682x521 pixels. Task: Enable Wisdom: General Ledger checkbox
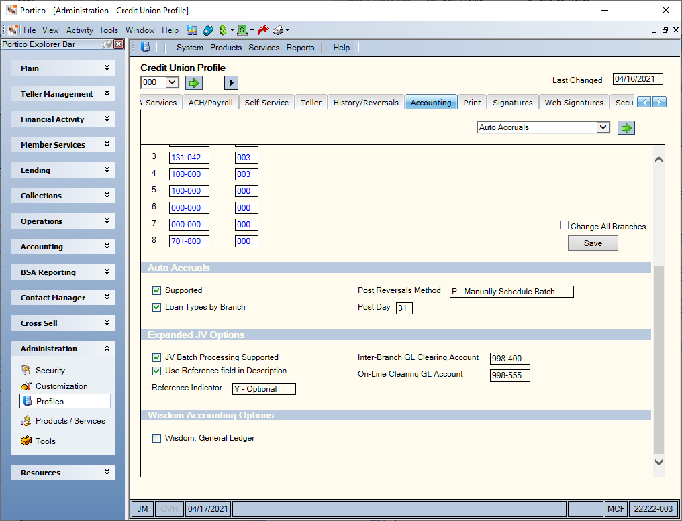(x=156, y=438)
